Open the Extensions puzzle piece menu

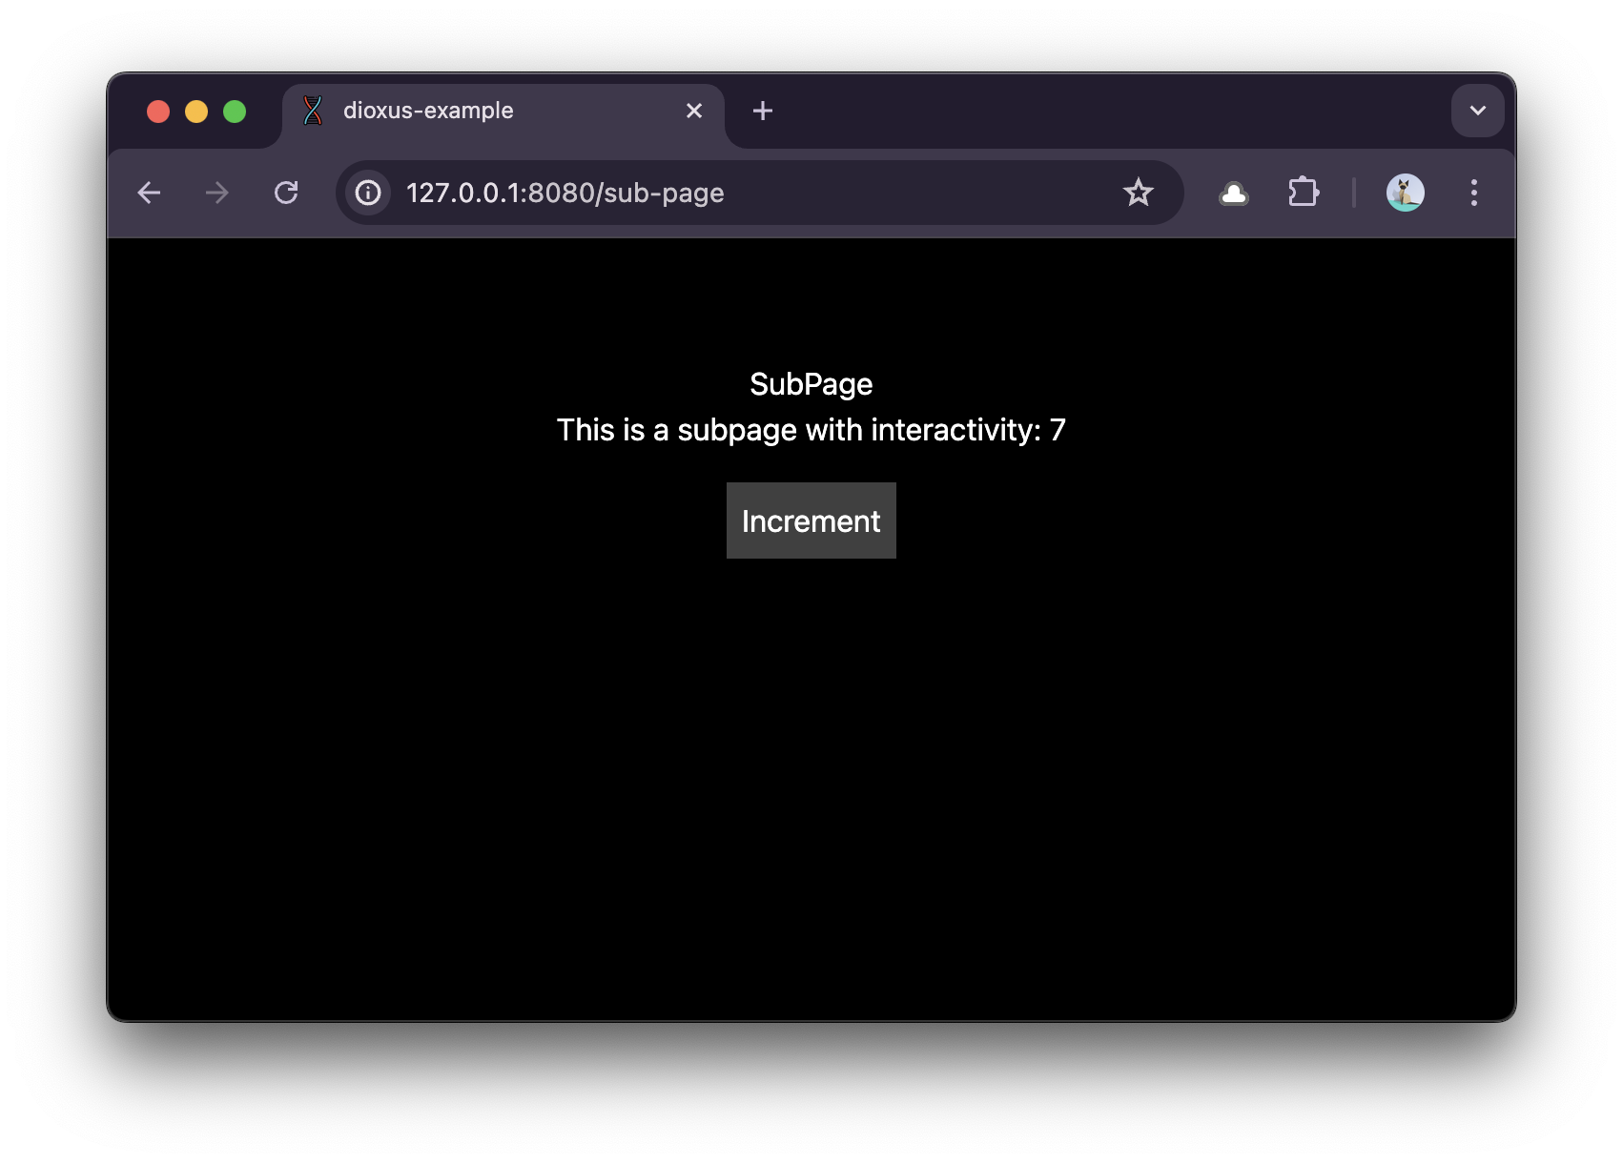(x=1303, y=193)
